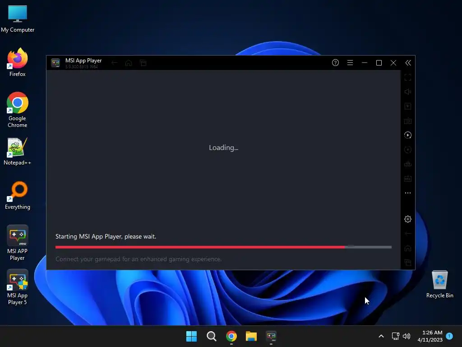Click the sidebar home icon
Viewport: 462px width, 347px height.
point(408,248)
